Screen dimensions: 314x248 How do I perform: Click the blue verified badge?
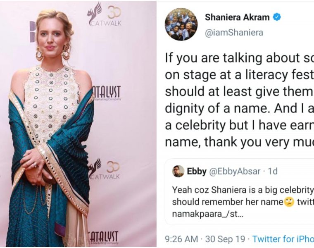click(277, 17)
